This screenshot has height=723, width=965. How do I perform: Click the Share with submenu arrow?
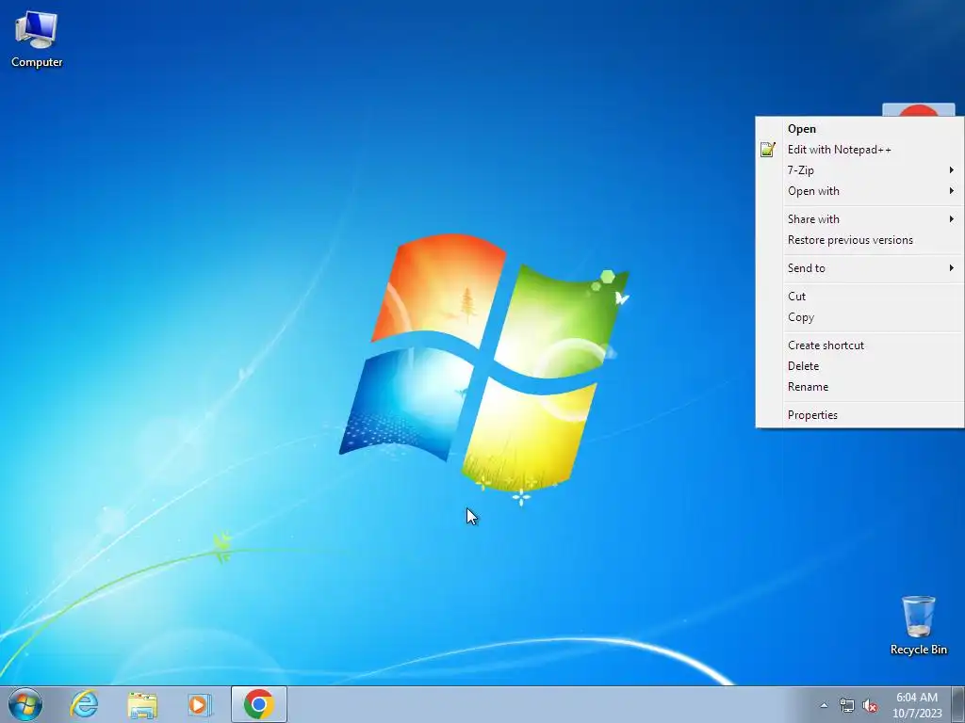click(952, 218)
